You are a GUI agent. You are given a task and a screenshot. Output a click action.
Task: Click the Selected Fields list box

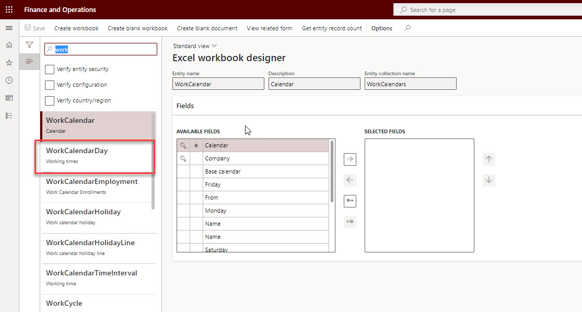[x=420, y=195]
